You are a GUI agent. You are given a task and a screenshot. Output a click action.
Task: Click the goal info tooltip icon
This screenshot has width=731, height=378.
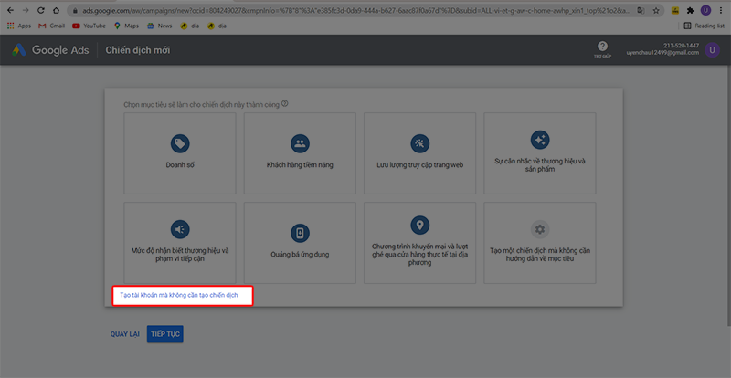285,104
